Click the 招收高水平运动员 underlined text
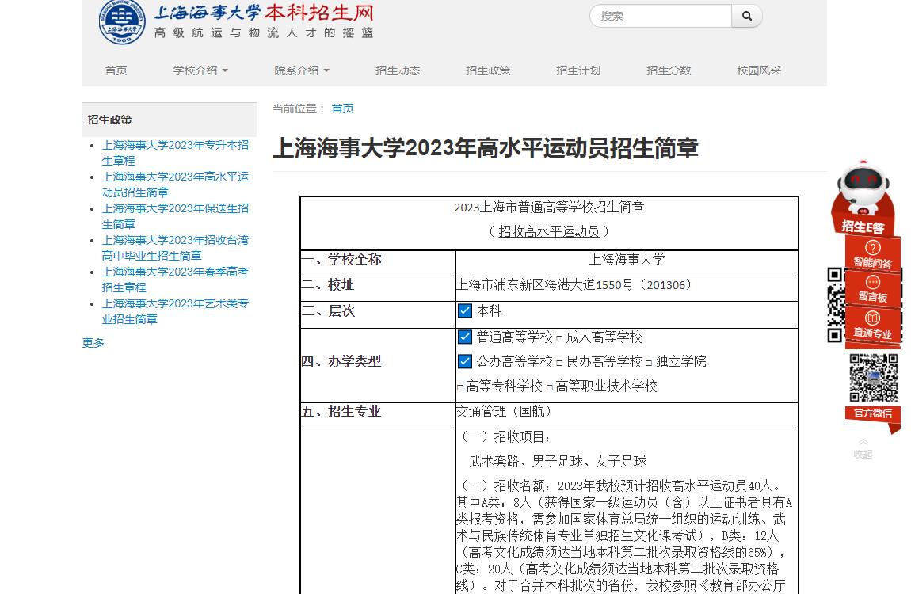Image resolution: width=911 pixels, height=594 pixels. tap(548, 231)
